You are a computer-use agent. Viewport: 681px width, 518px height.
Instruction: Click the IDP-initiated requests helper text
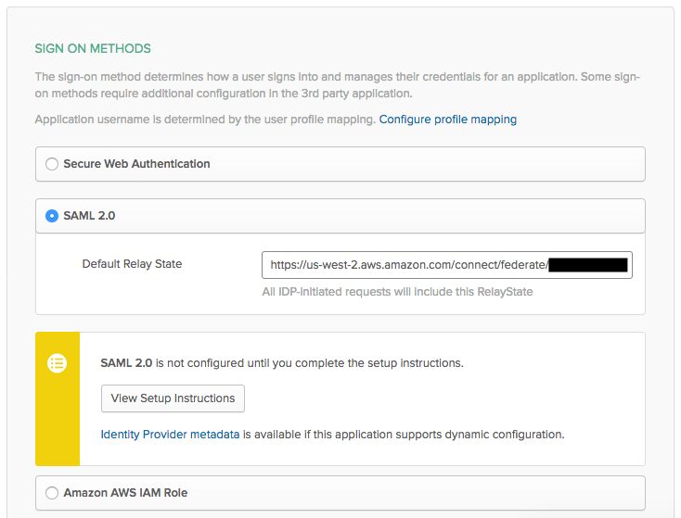(397, 292)
